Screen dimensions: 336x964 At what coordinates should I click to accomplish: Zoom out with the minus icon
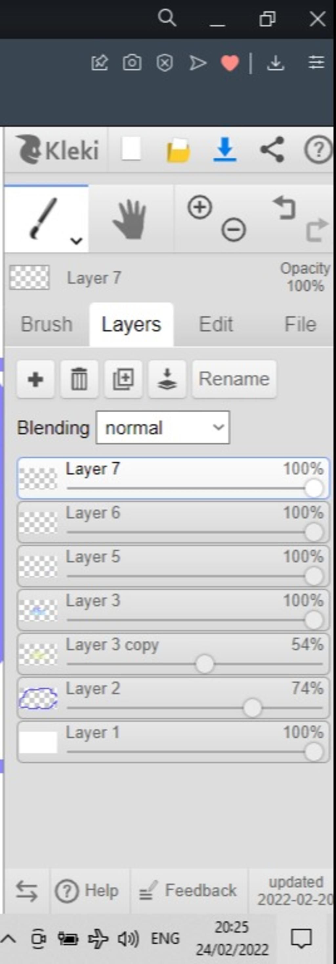pos(234,229)
